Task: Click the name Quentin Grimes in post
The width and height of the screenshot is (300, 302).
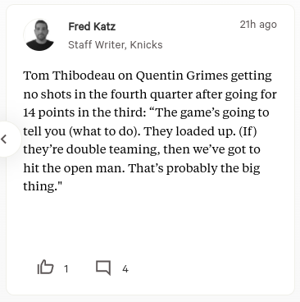Action: [182, 75]
